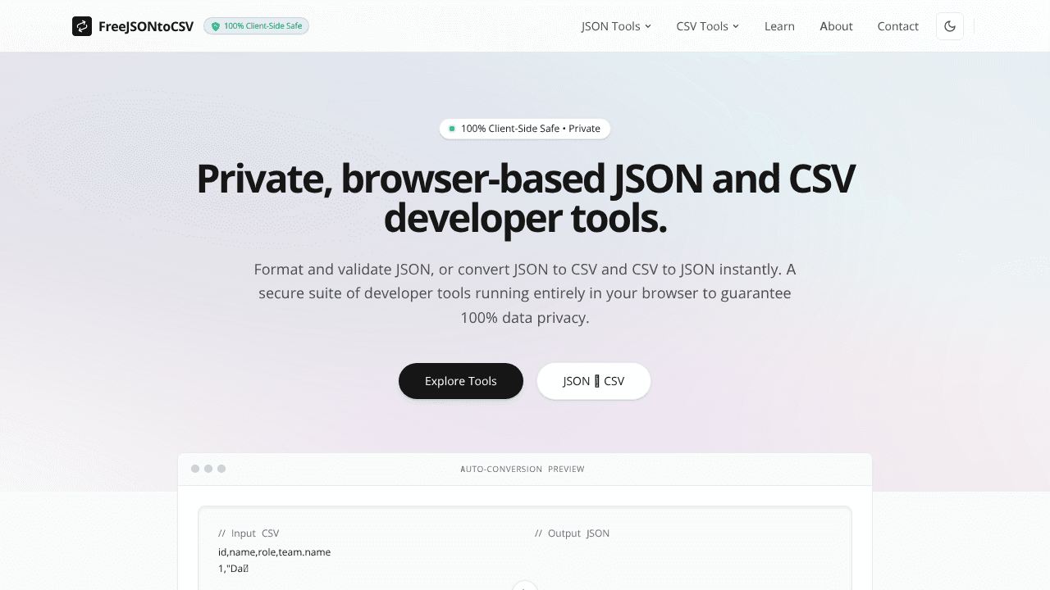Viewport: 1050px width, 590px height.
Task: Open the FreeJSONtoCSV home link text
Action: [x=146, y=26]
